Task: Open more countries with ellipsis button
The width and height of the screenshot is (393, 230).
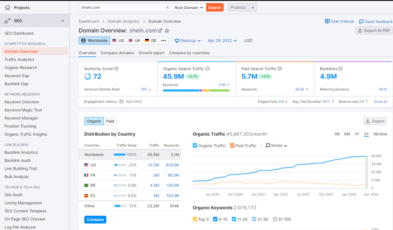Action: pyautogui.click(x=163, y=41)
